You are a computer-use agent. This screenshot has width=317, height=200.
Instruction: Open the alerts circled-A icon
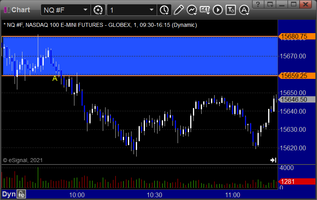pyautogui.click(x=244, y=10)
